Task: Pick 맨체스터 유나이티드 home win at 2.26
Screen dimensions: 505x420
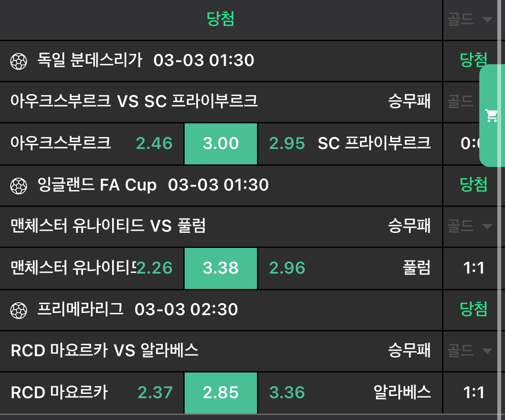Action: tap(92, 268)
